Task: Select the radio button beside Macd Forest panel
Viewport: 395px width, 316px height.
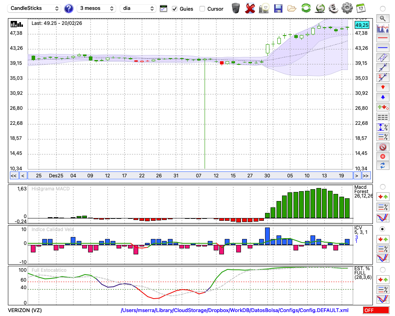Action: [x=382, y=186]
